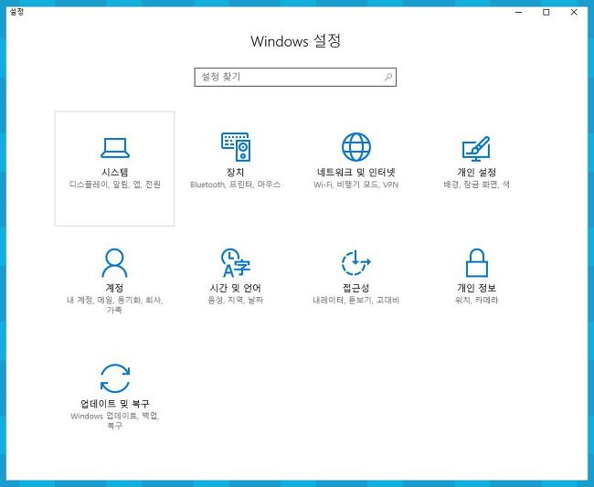Open the 업데이트 및 복구 sync arrows icon
The width and height of the screenshot is (594, 487).
[x=115, y=378]
